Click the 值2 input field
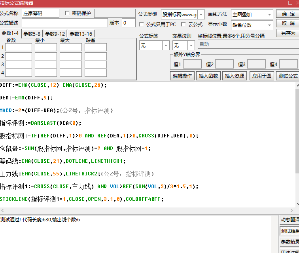Screen dimensions: 299x253 224,64
